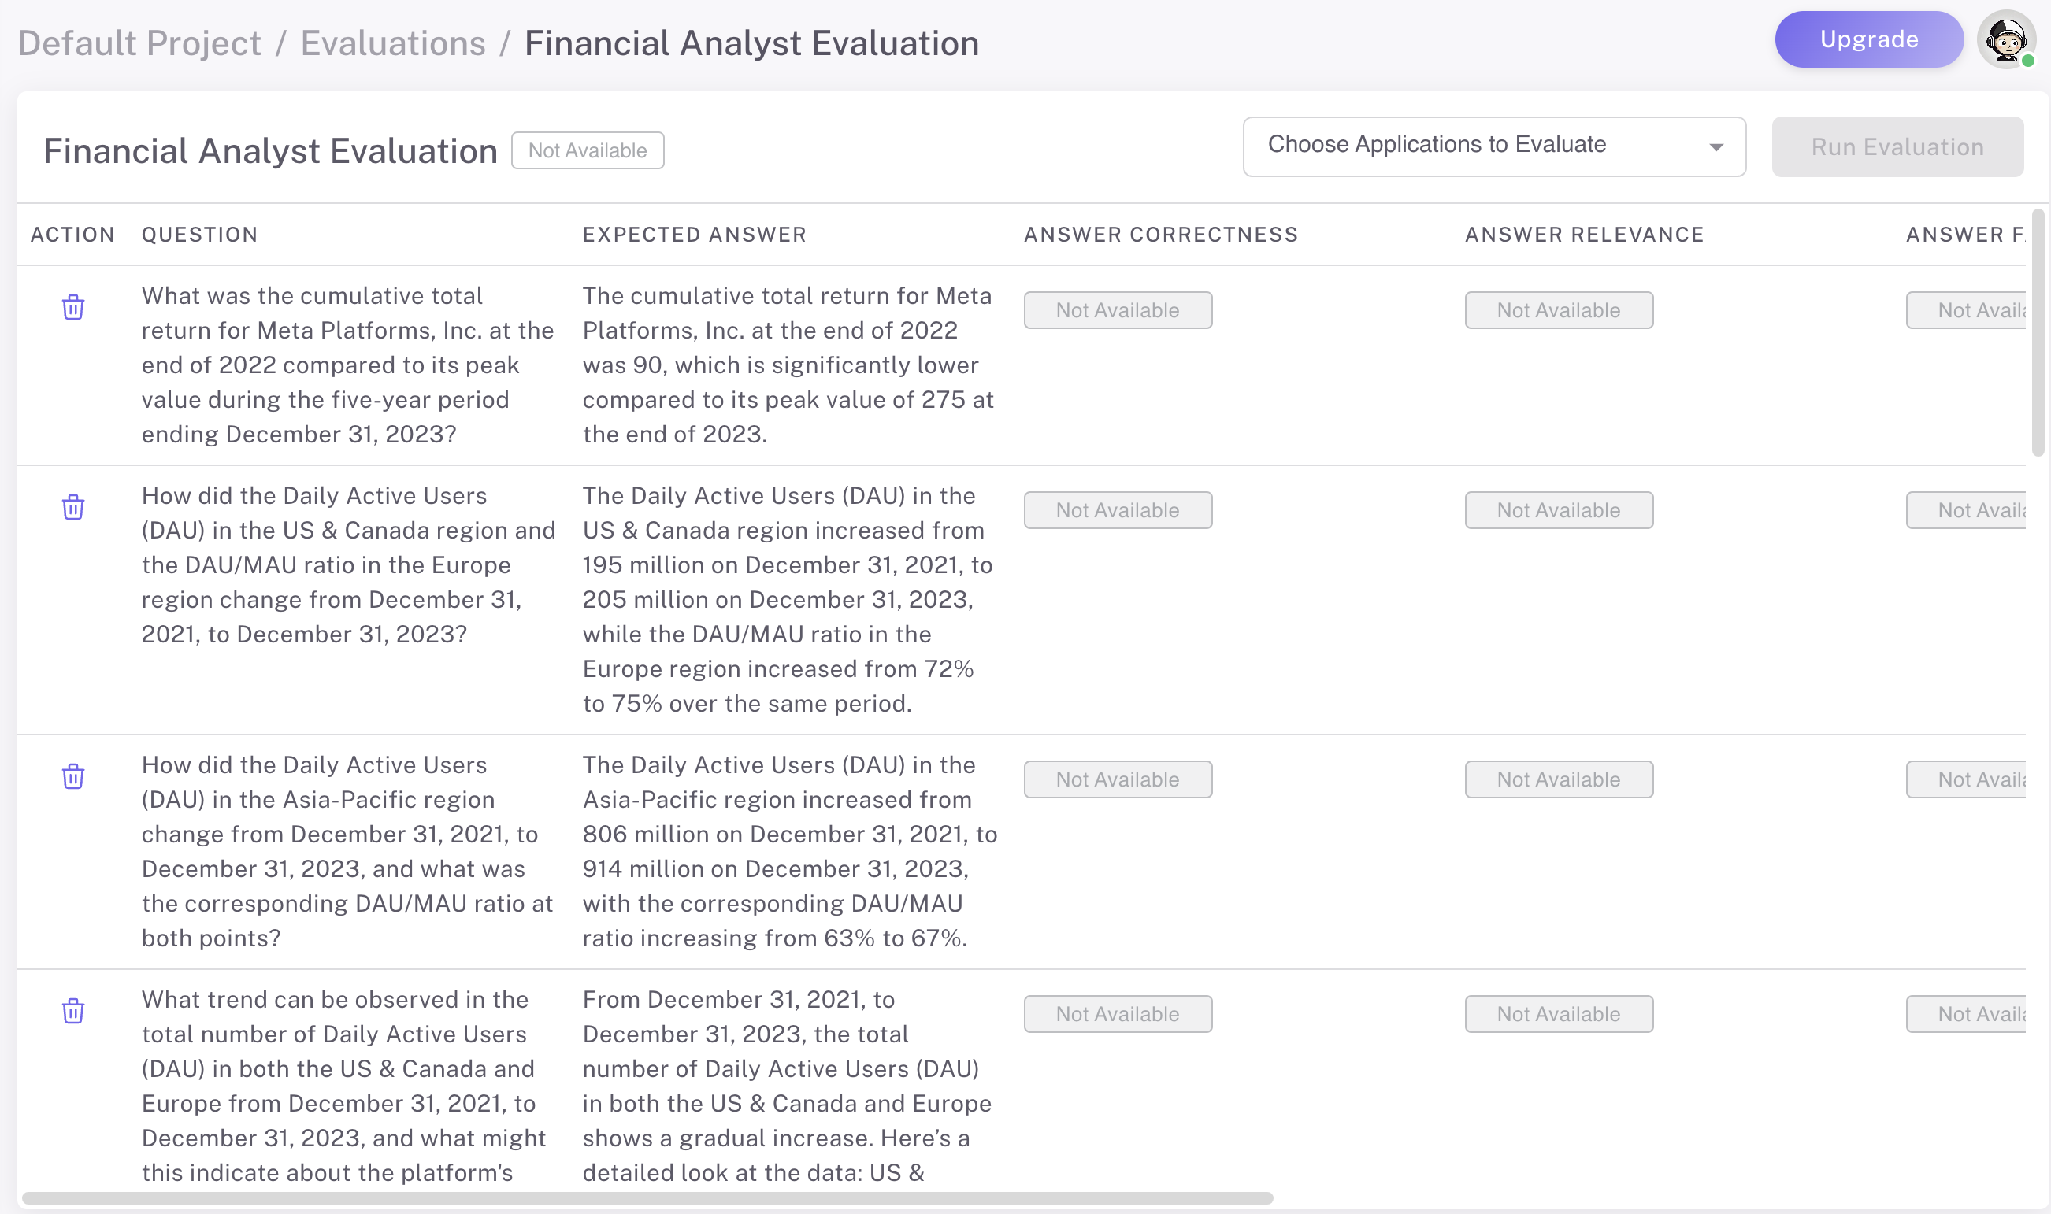The width and height of the screenshot is (2051, 1214).
Task: Delete the US & Canada DAU question row
Action: tap(72, 507)
